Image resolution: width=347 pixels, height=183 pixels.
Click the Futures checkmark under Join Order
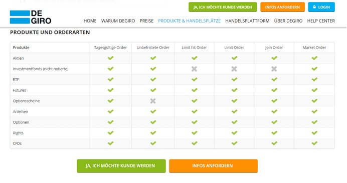[x=274, y=90]
